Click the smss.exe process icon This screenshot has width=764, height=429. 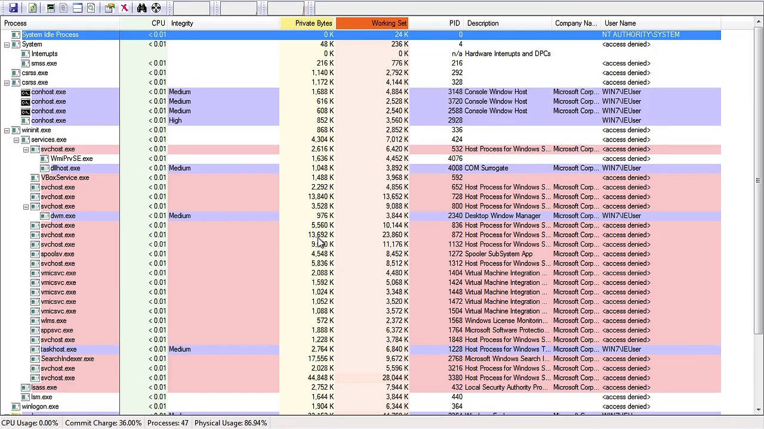[x=26, y=63]
